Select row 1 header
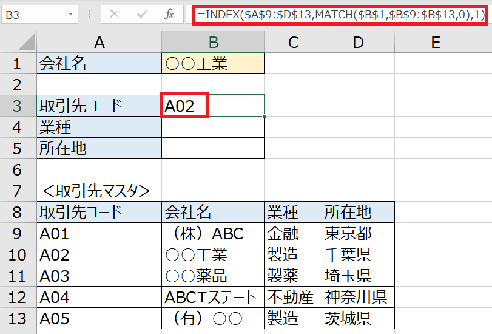This screenshot has width=492, height=334. [x=18, y=64]
